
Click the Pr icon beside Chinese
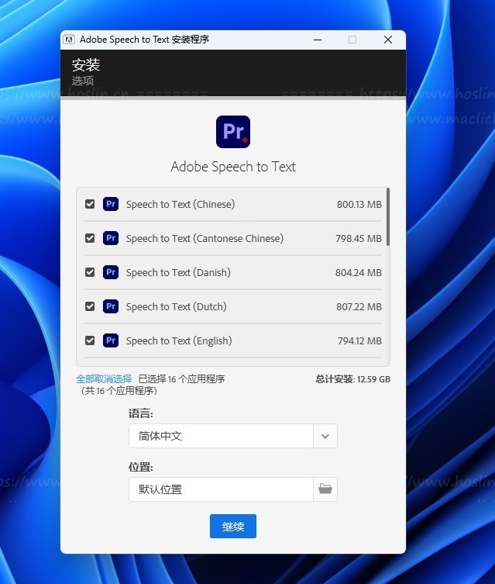111,204
